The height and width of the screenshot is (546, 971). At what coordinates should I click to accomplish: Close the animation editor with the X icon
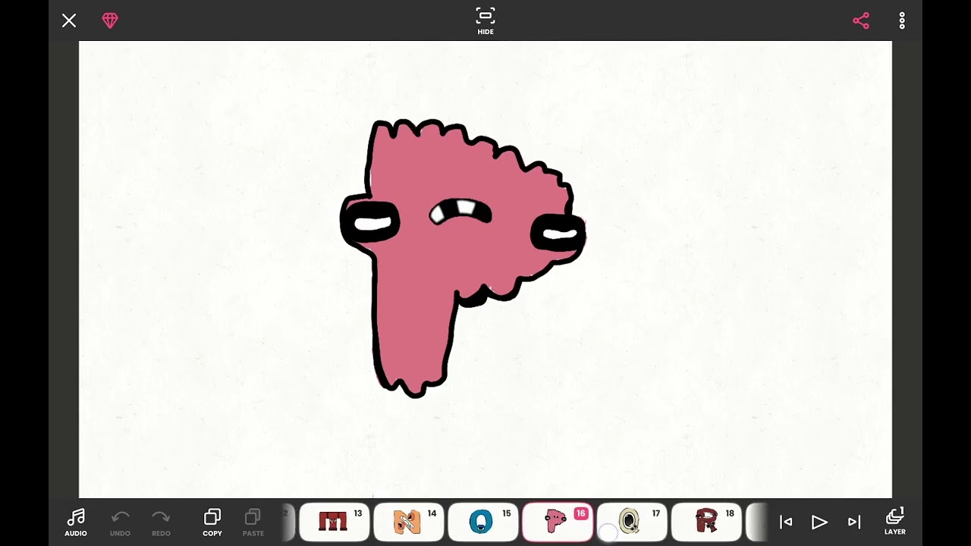tap(69, 20)
